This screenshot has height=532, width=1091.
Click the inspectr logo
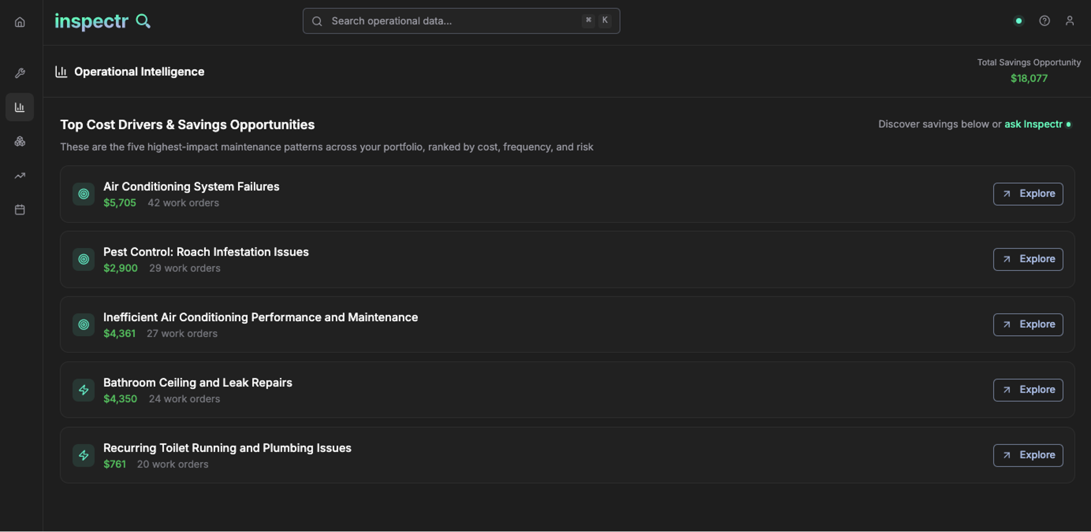click(102, 21)
